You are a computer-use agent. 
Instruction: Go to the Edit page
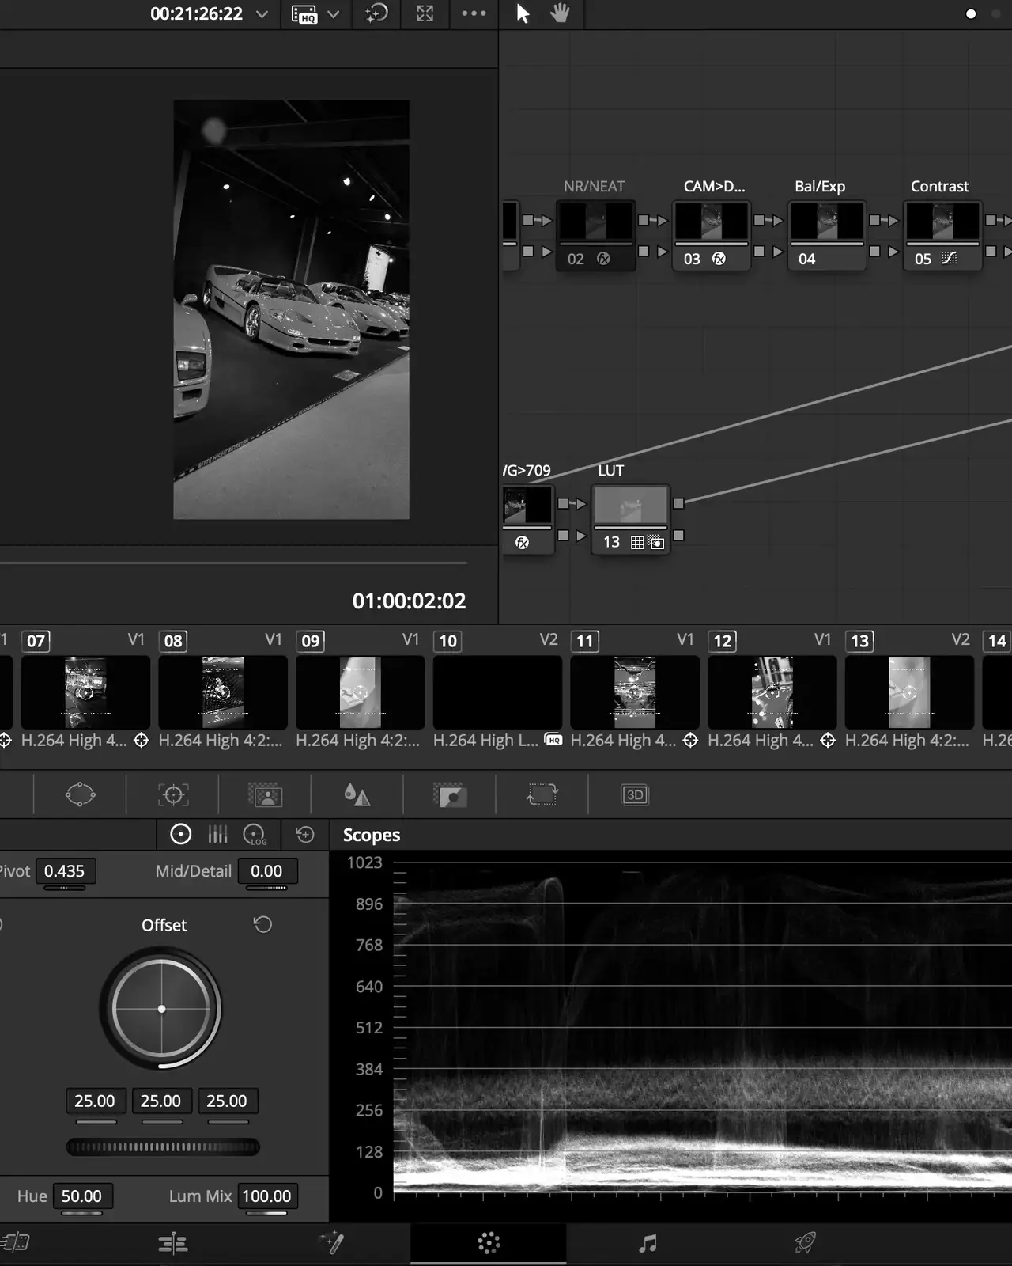point(172,1244)
